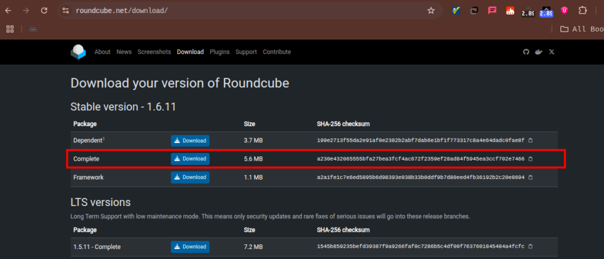Click the browser back arrow

(8, 11)
